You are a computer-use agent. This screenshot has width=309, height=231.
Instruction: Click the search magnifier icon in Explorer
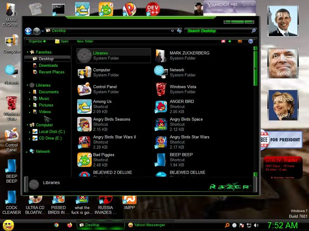click(253, 31)
